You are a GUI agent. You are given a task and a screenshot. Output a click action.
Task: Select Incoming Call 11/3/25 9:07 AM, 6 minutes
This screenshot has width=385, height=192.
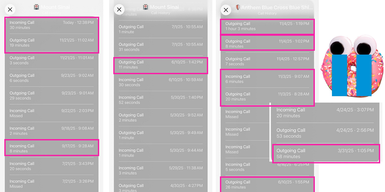pyautogui.click(x=267, y=79)
